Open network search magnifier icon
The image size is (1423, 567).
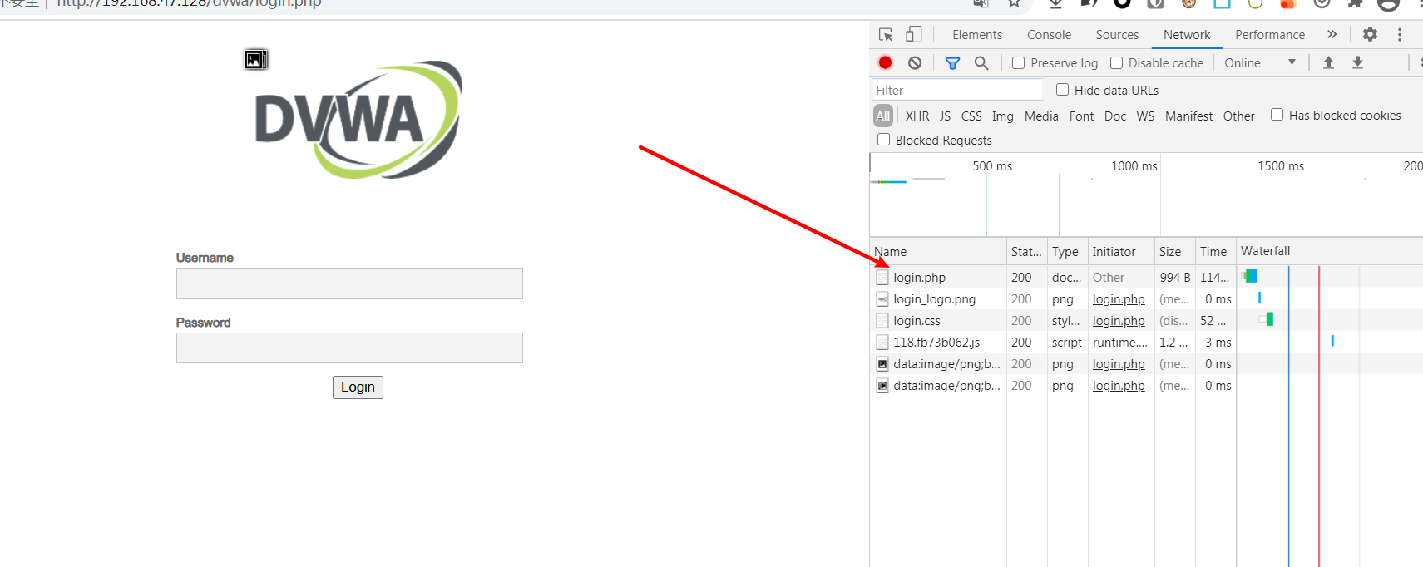(x=981, y=62)
